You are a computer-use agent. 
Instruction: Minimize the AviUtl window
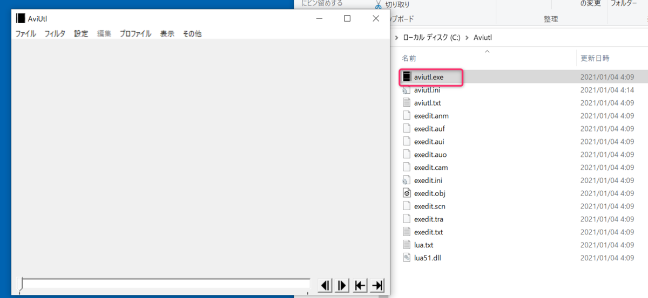(x=319, y=18)
